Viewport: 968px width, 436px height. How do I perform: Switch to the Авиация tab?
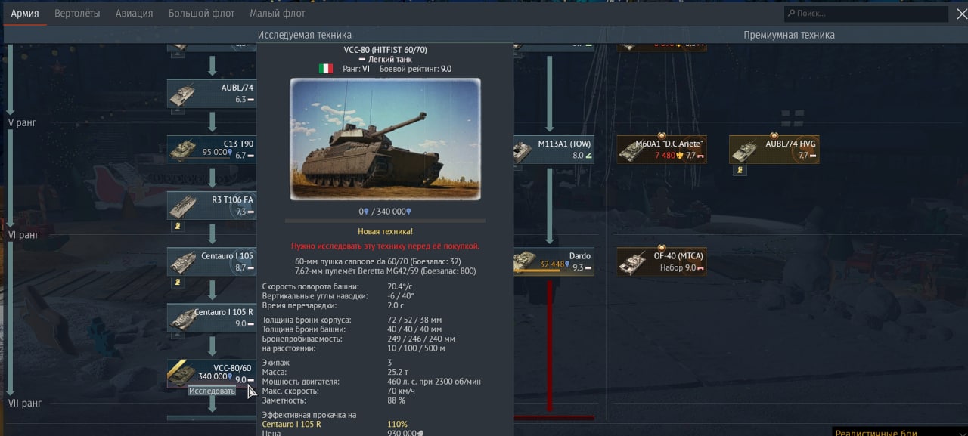(134, 14)
